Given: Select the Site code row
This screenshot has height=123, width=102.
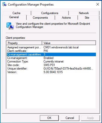Looking at the screenshot, I should pos(51,65).
